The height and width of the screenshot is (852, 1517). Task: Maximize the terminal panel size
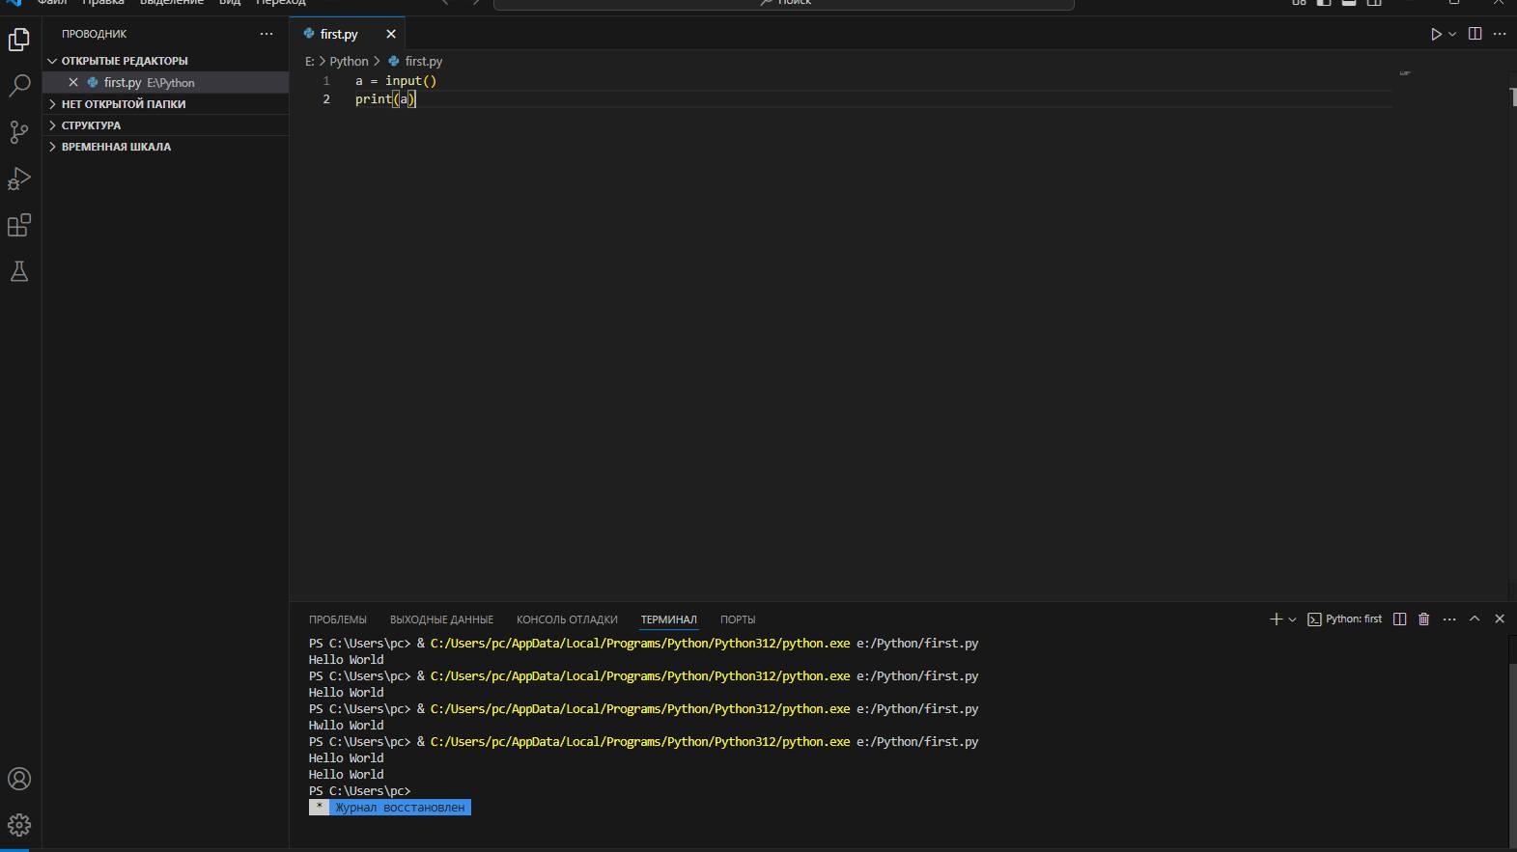[x=1475, y=618]
